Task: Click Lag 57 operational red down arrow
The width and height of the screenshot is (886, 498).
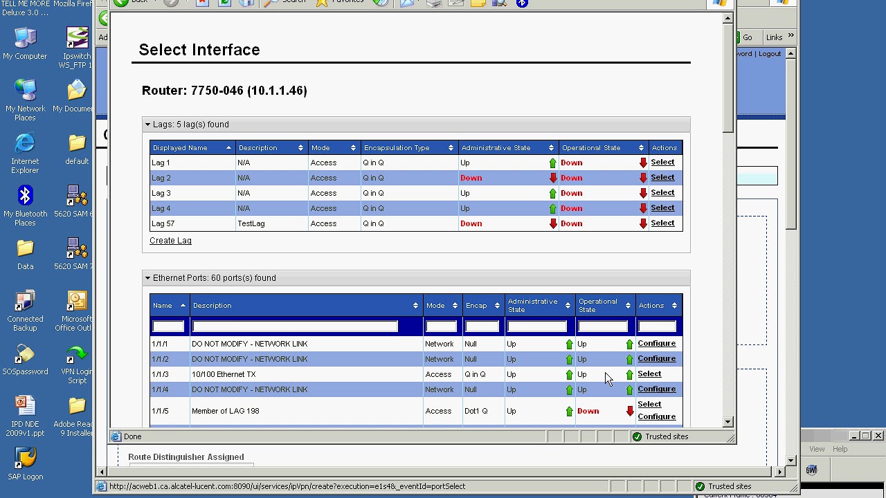Action: tap(643, 223)
